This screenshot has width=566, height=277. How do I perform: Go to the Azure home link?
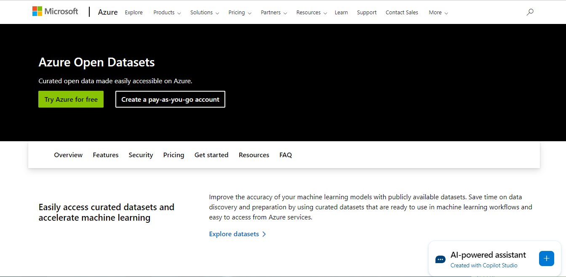coord(108,12)
